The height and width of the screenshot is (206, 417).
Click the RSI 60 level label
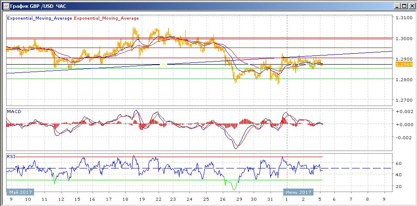[399, 163]
